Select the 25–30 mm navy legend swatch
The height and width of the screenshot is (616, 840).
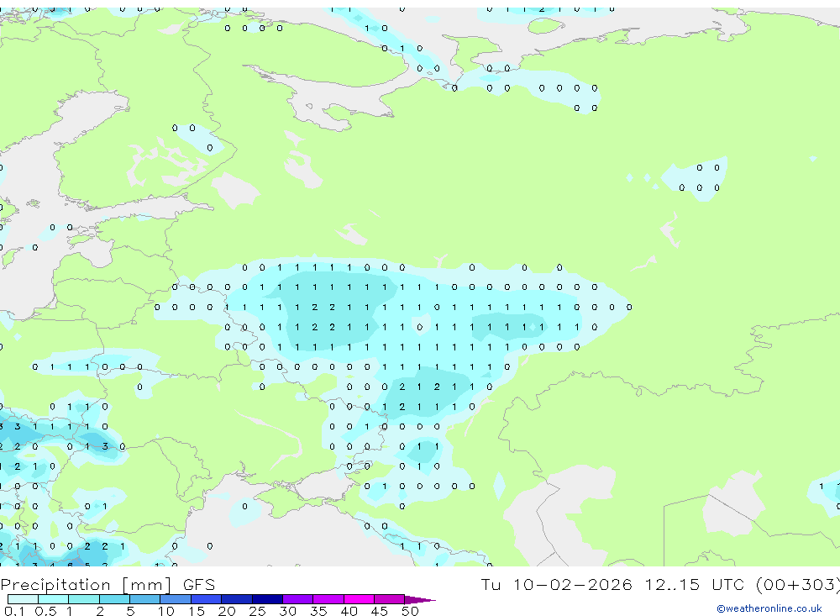(x=267, y=599)
